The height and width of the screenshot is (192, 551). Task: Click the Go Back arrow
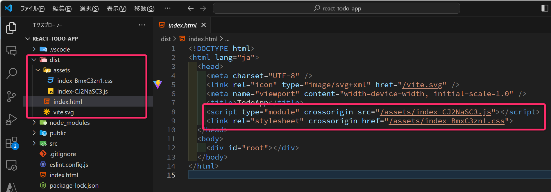click(x=190, y=8)
